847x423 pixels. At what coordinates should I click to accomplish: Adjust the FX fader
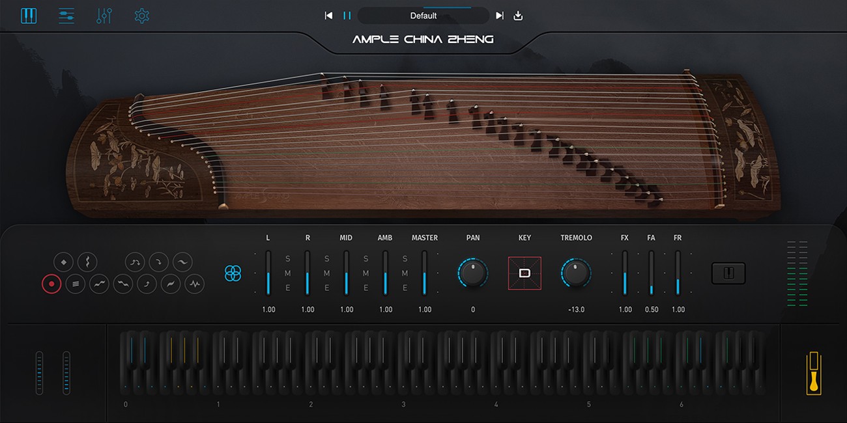click(x=625, y=273)
